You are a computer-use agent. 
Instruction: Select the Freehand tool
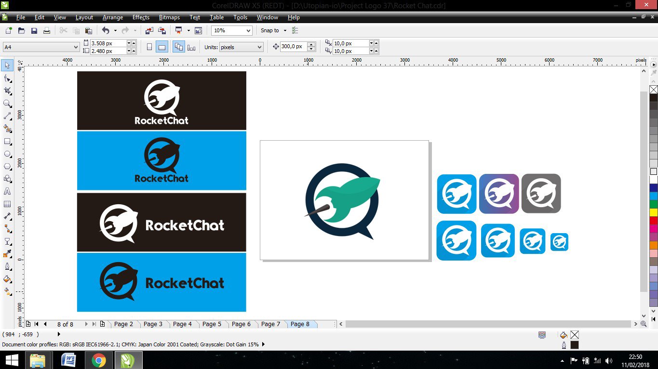(x=7, y=116)
